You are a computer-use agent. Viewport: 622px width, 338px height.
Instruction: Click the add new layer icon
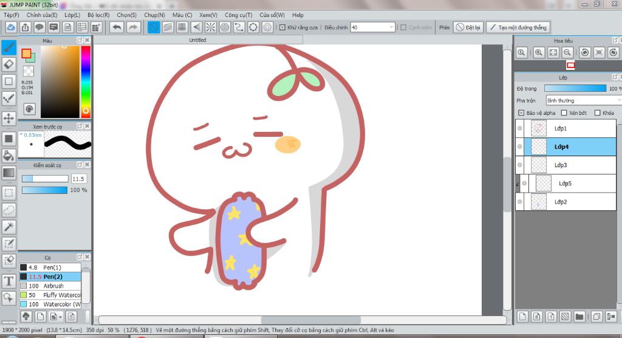(522, 317)
